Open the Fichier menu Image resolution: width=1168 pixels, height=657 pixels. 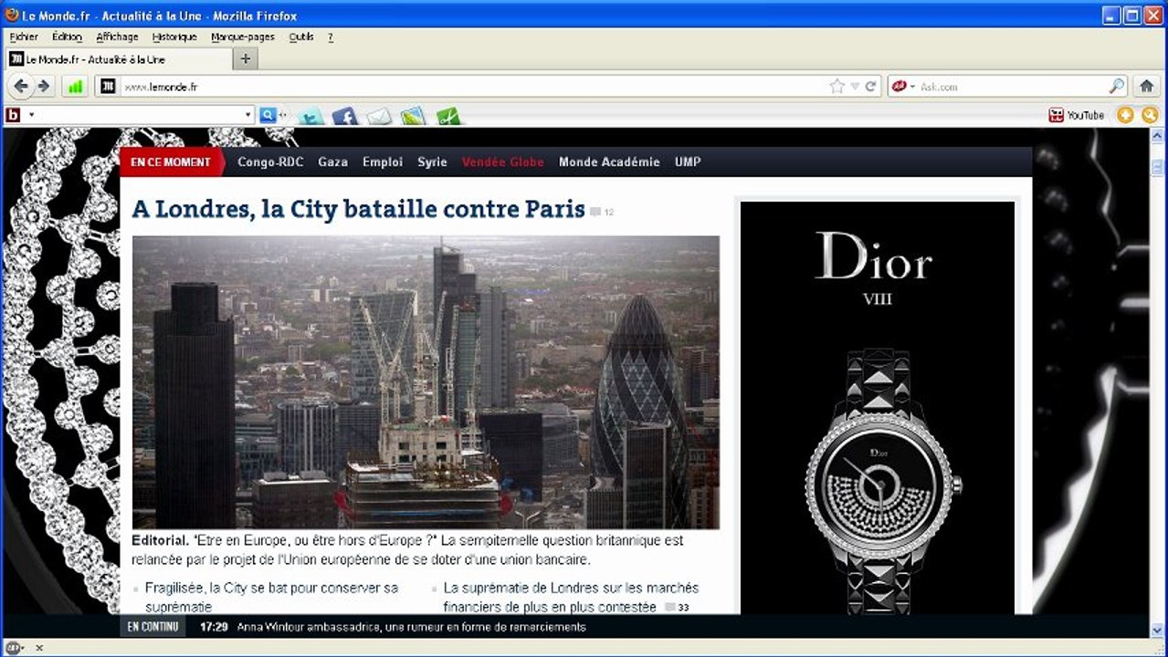click(x=24, y=37)
